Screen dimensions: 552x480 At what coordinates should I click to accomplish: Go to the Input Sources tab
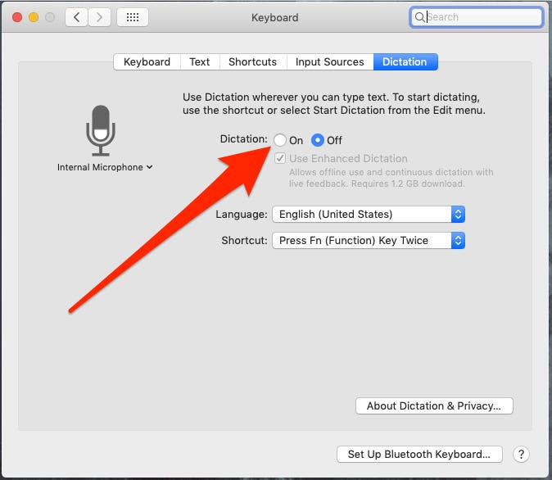point(329,61)
